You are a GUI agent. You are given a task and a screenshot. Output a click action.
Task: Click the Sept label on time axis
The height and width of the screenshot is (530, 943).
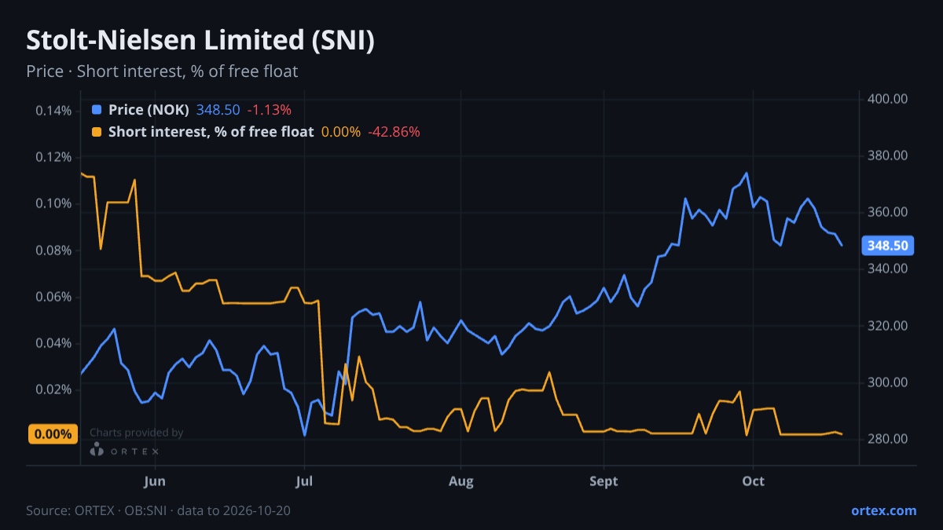[604, 481]
